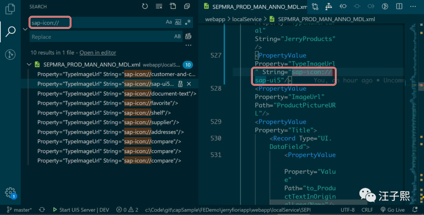Replace the sap-ui5 match result
Viewport: 424px width, 215px height.
click(x=180, y=84)
